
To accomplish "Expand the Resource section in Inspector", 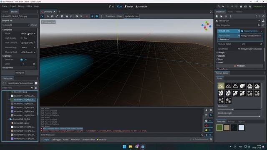I will (x=224, y=39).
